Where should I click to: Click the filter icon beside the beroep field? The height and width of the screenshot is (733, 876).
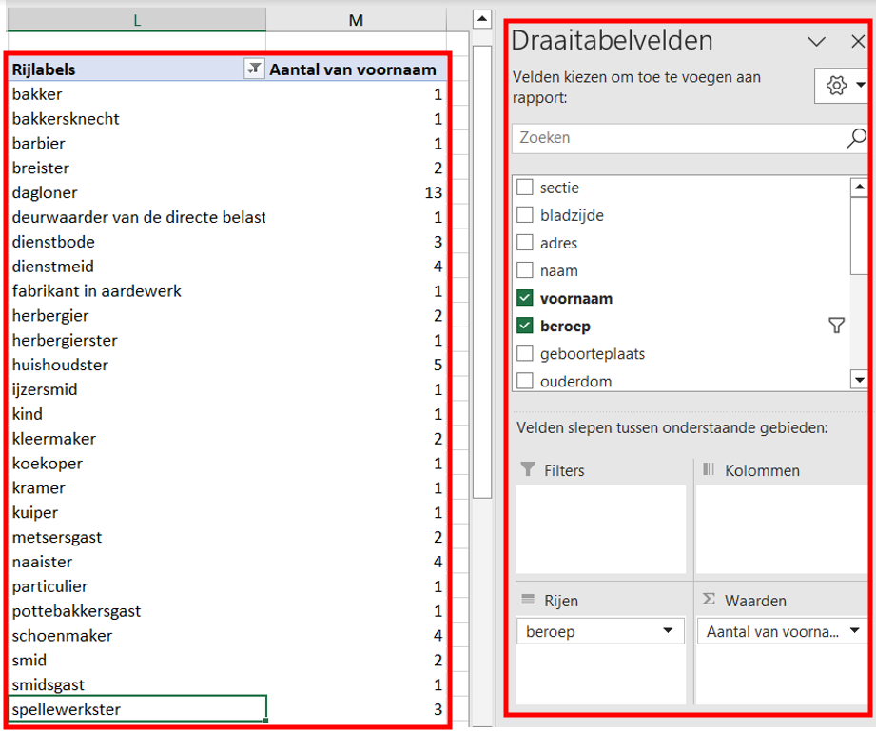(836, 326)
